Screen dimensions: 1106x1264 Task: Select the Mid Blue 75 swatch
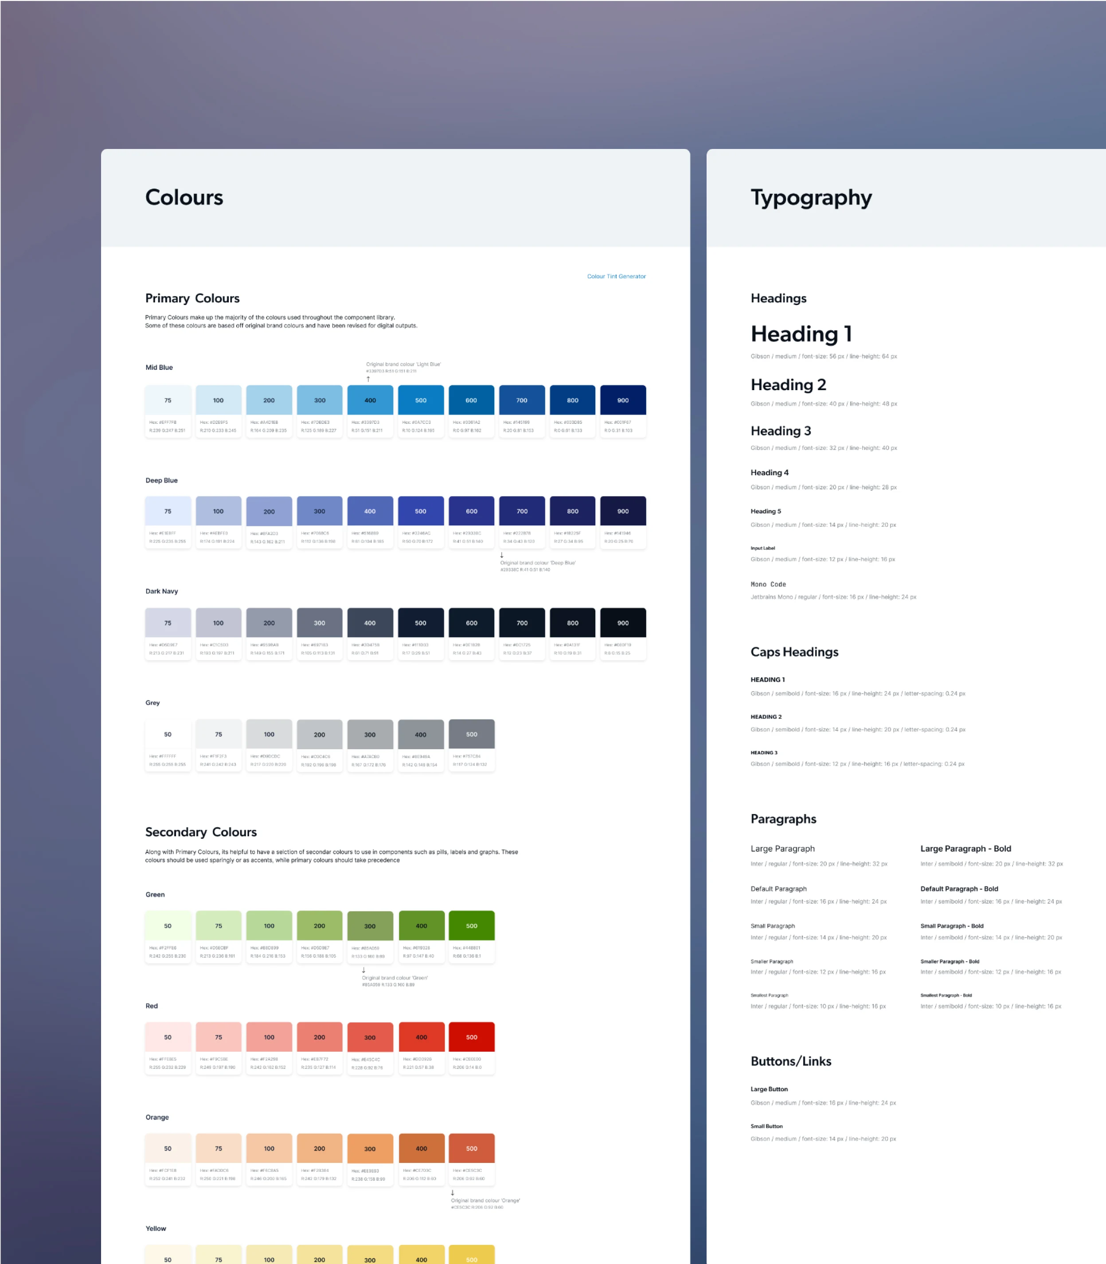(x=168, y=411)
